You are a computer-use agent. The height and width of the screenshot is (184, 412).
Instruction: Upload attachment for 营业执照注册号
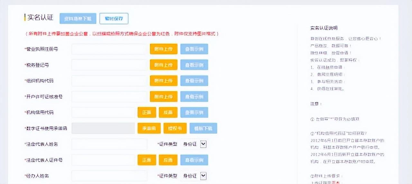[x=164, y=49]
